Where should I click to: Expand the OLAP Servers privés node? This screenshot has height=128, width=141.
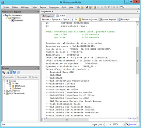click(x=4, y=94)
